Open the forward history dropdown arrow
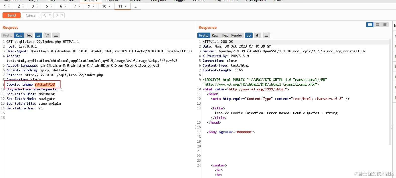Image resolution: width=396 pixels, height=178 pixels. click(62, 15)
